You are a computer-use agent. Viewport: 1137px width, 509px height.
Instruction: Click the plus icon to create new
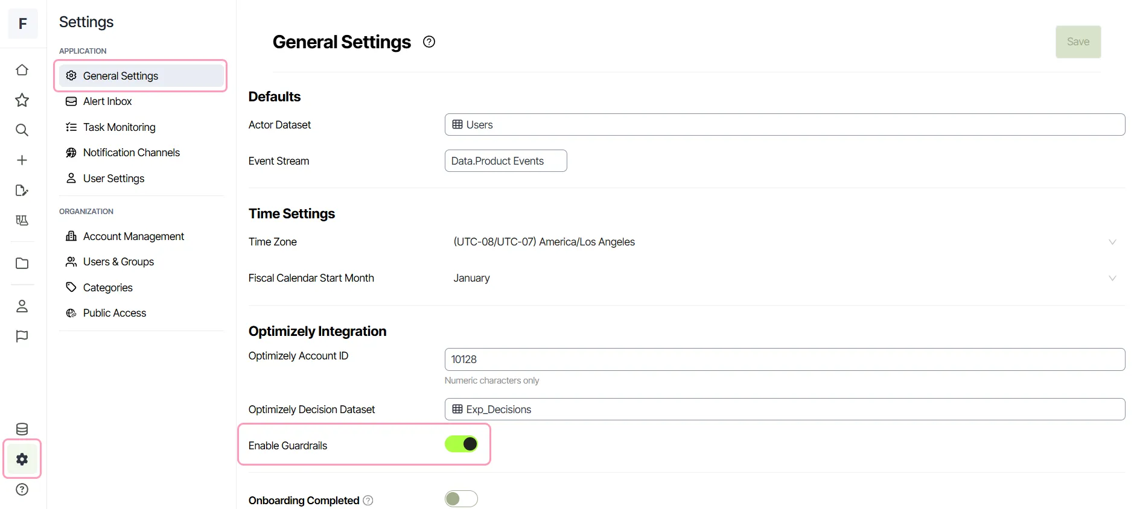(22, 160)
